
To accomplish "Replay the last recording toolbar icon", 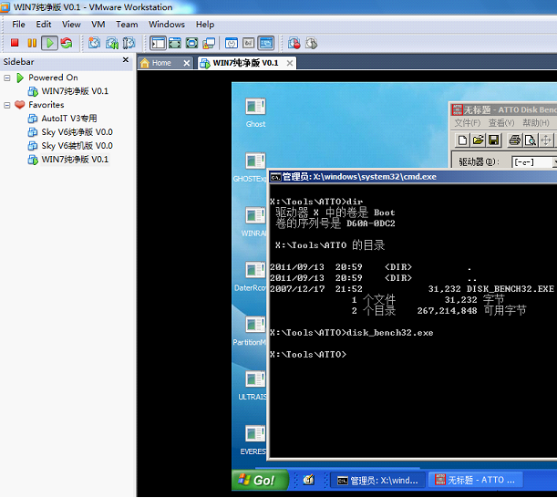I will click(x=311, y=43).
